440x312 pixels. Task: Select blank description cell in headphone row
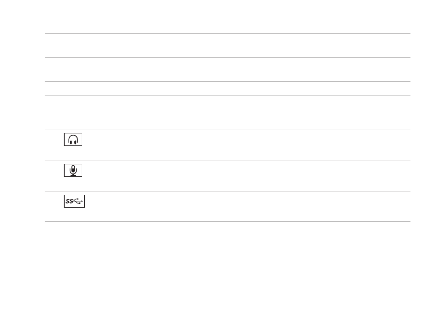(x=247, y=145)
